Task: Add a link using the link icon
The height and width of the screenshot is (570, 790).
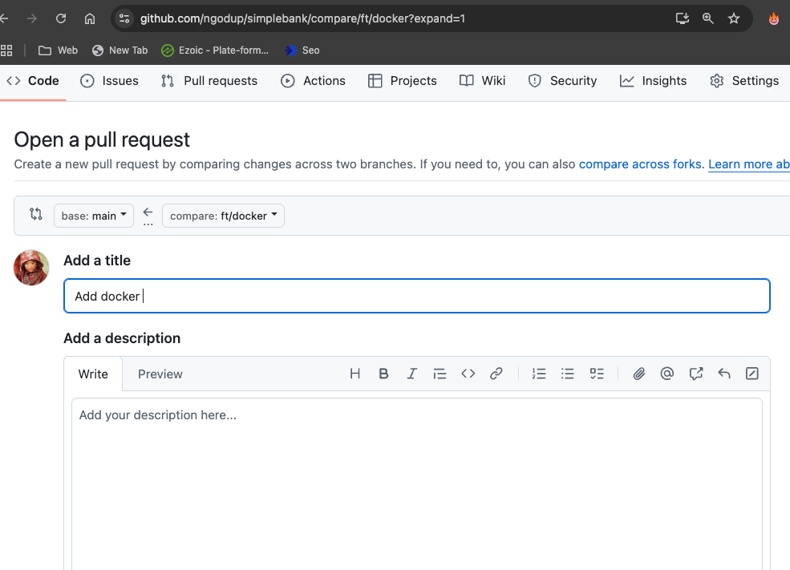Action: (496, 374)
